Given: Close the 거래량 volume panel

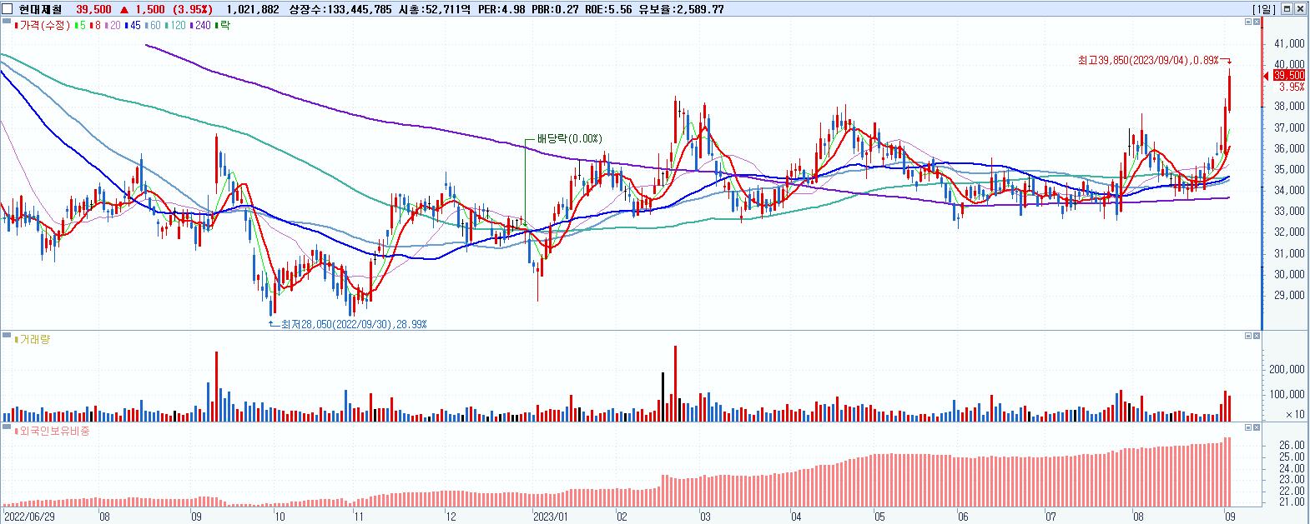Looking at the screenshot, I should coord(1257,336).
